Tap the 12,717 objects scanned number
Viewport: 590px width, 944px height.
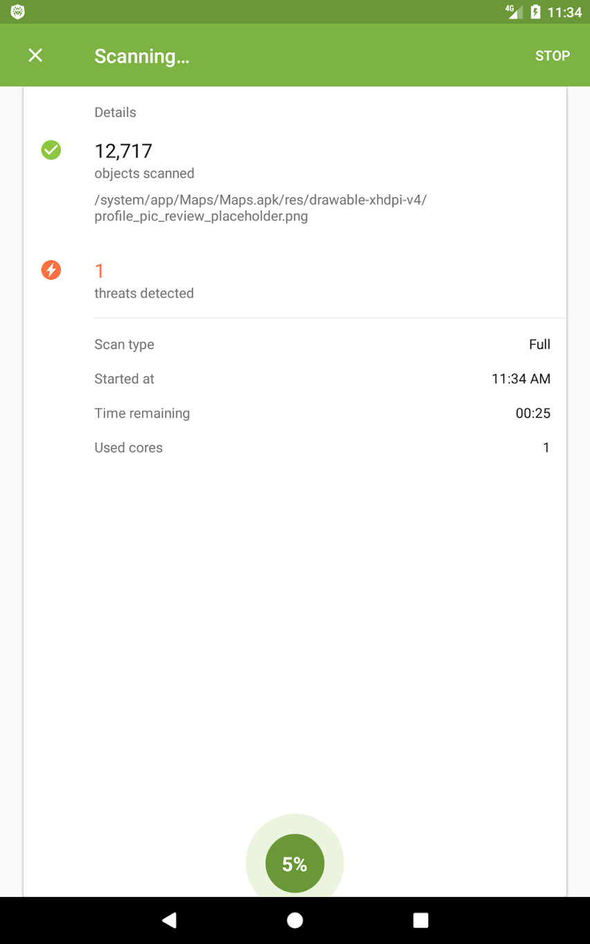click(124, 151)
